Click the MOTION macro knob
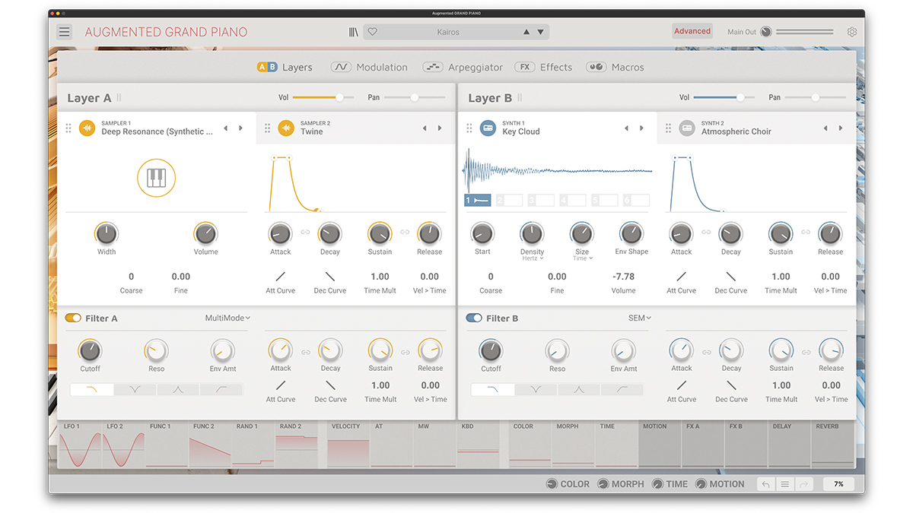The image size is (913, 513). [x=701, y=484]
